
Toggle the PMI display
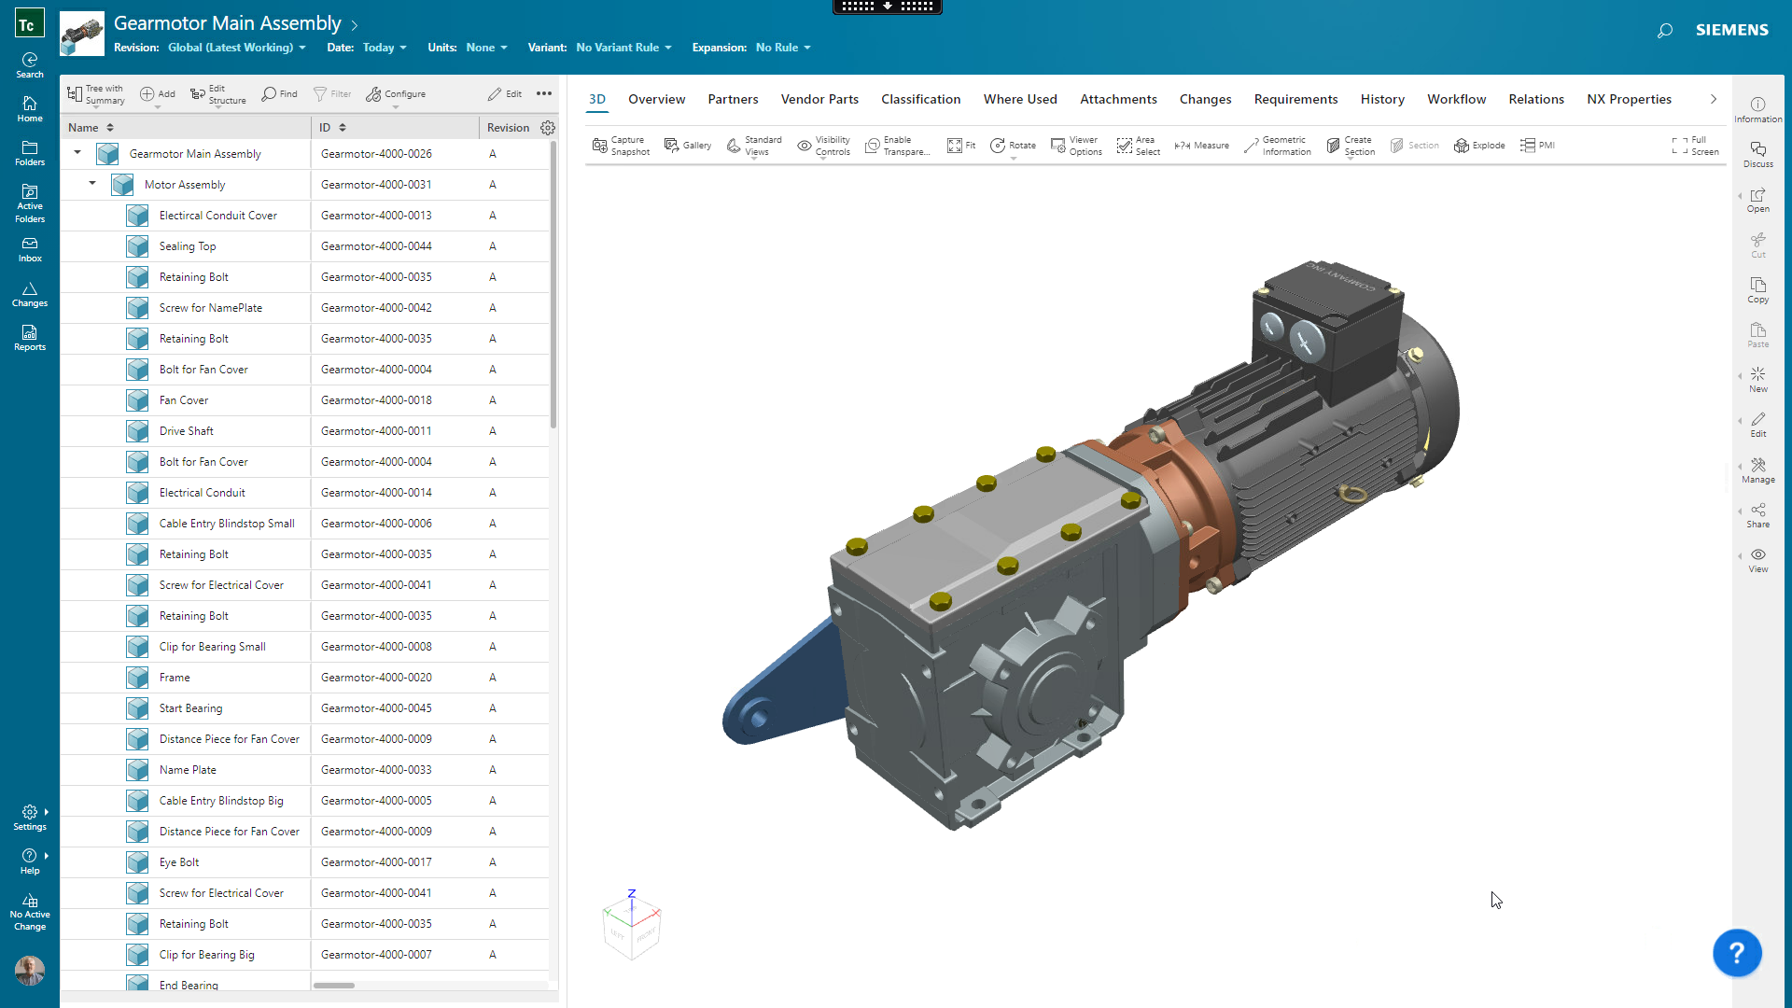(1536, 146)
